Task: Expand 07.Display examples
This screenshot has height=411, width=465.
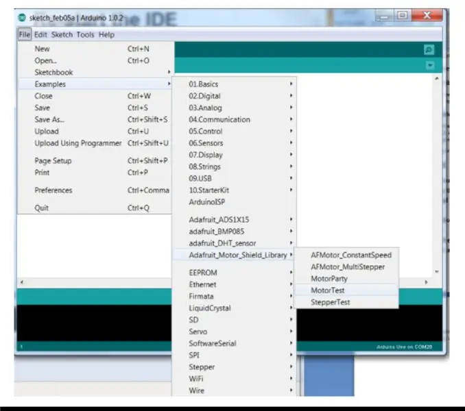Action: point(235,155)
